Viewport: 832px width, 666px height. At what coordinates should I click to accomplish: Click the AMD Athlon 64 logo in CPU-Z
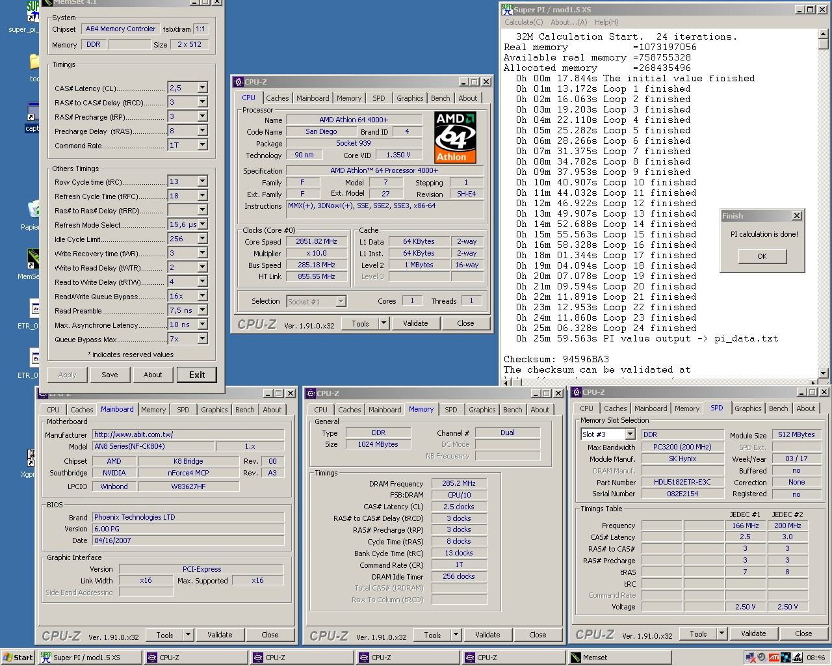tap(455, 137)
